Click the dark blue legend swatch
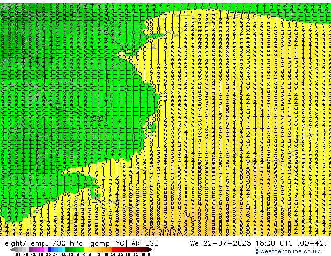 click(x=49, y=249)
